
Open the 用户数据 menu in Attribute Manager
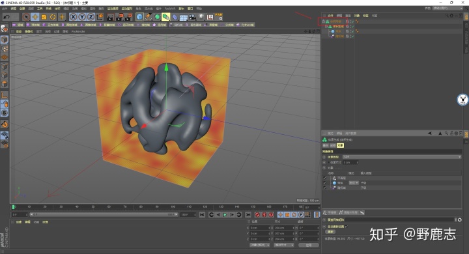[350, 134]
